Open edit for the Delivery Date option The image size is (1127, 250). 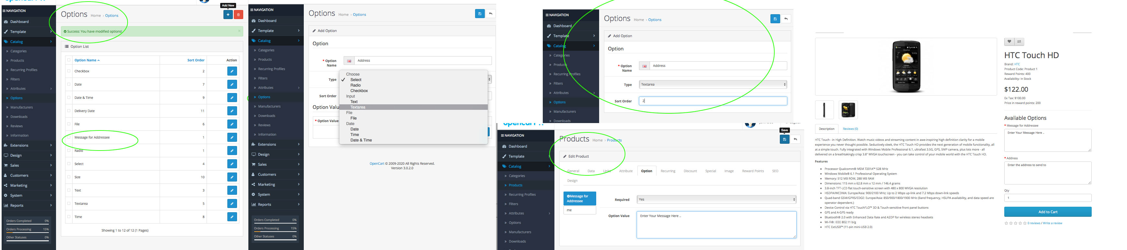[x=232, y=111]
